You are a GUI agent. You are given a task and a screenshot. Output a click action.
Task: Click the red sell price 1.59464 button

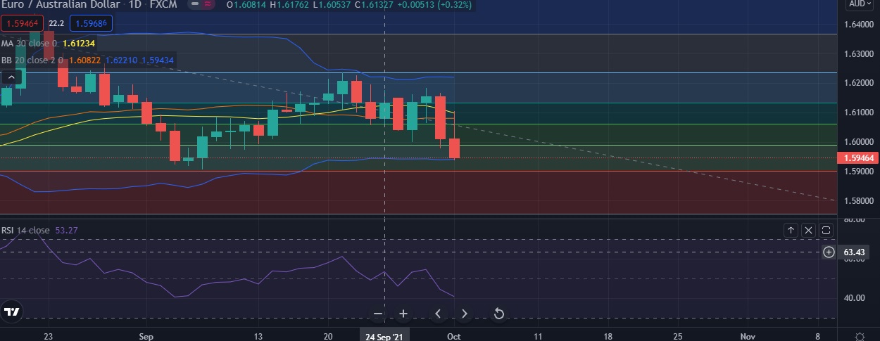(23, 23)
